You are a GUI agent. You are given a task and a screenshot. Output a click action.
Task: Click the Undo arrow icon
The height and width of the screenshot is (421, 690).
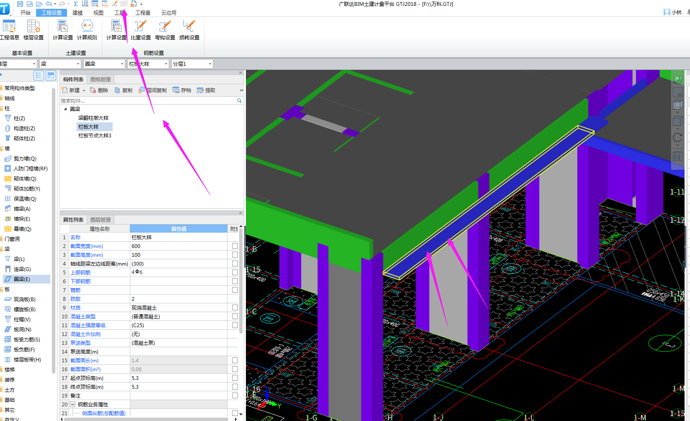click(x=49, y=4)
